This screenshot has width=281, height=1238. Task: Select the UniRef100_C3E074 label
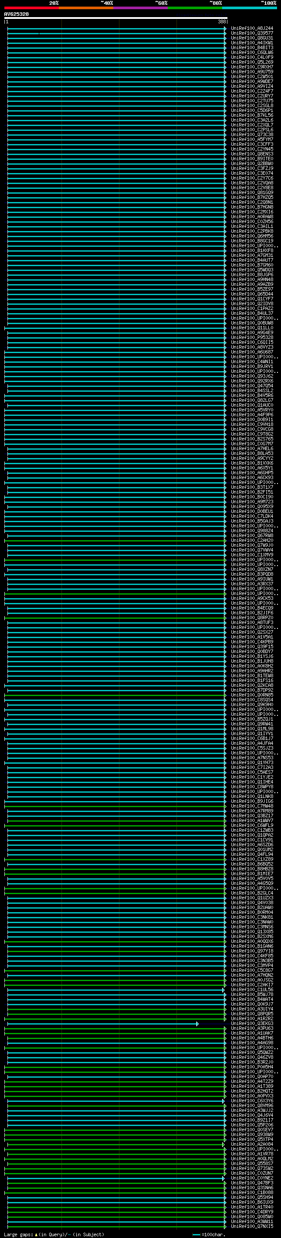coord(252,173)
